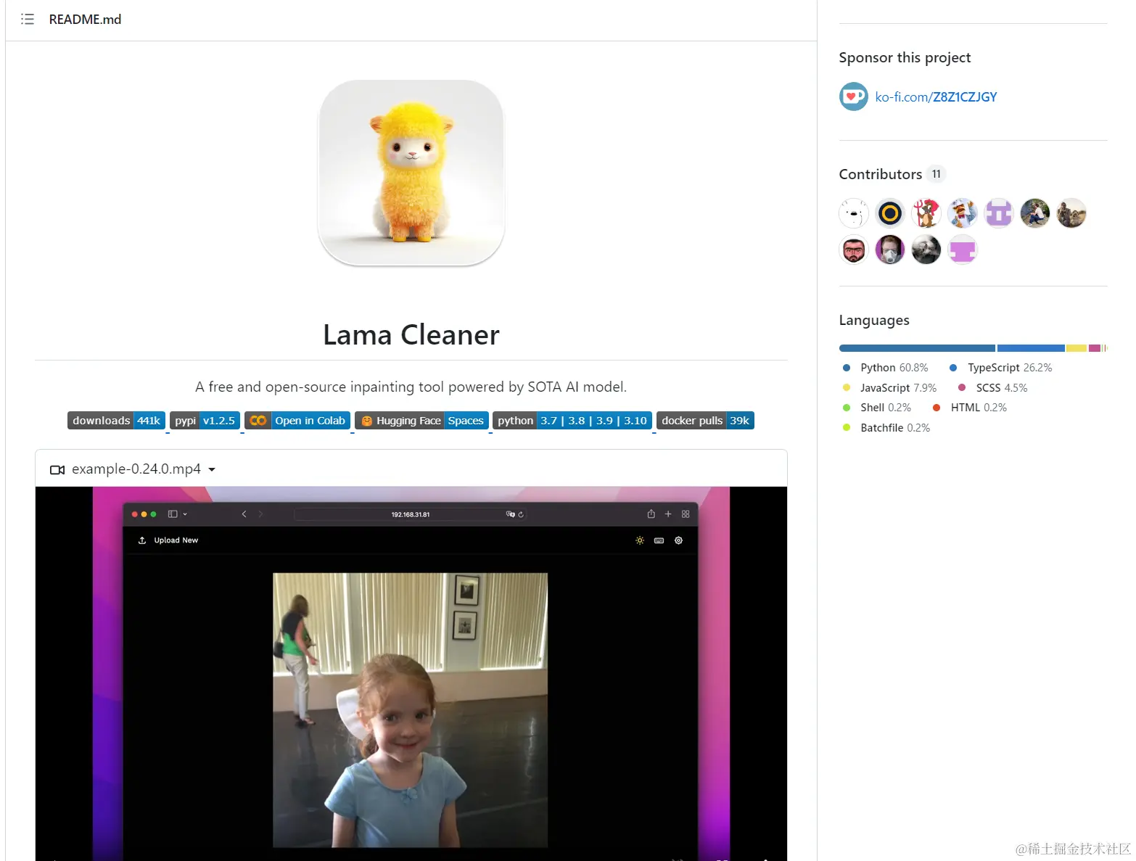Open the gas mask contributor avatar
This screenshot has height=861, width=1136.
pos(890,250)
